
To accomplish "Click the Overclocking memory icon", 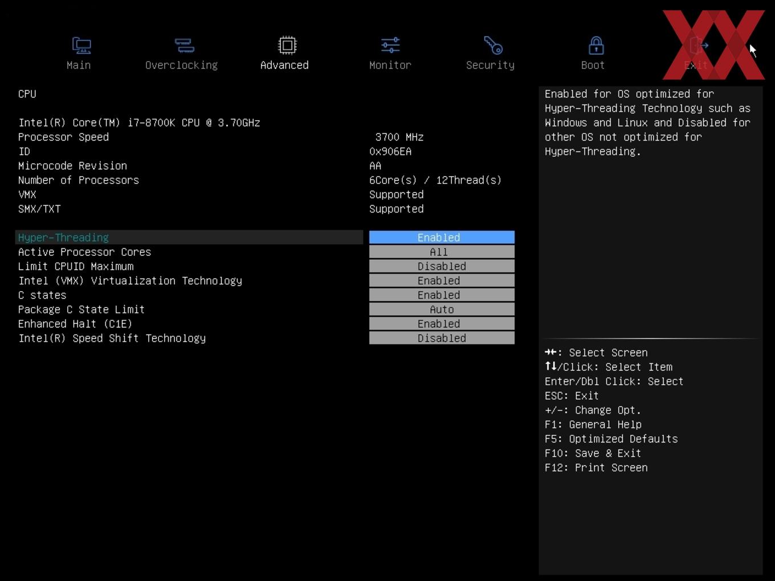I will pyautogui.click(x=184, y=46).
